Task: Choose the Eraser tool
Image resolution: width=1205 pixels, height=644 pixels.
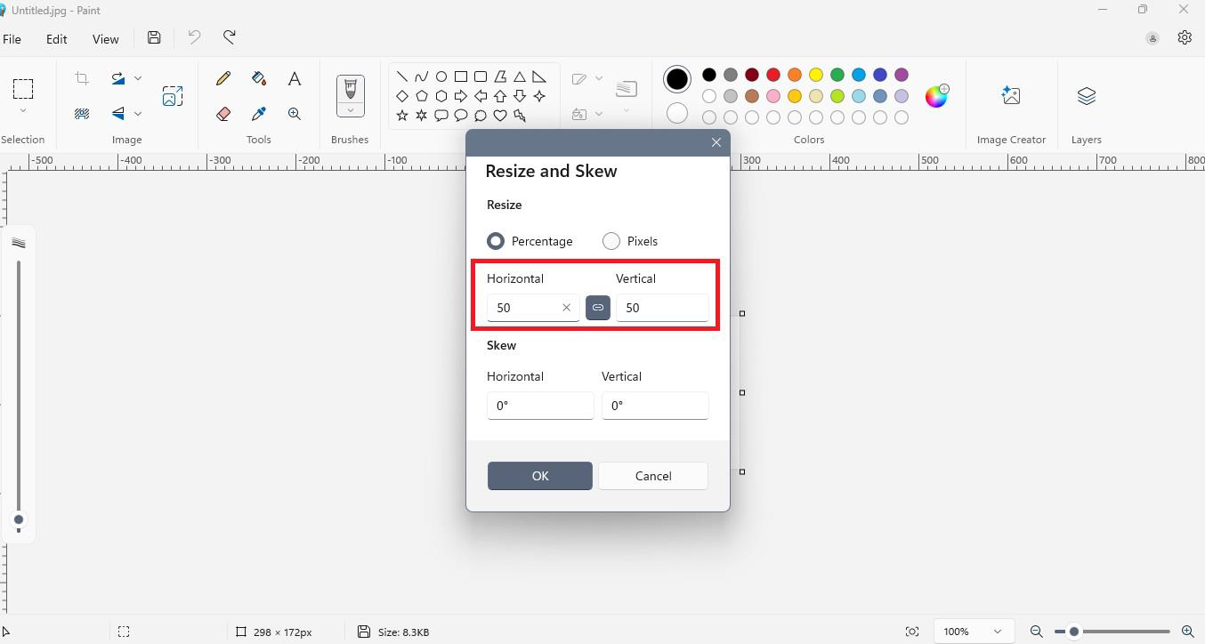Action: [x=223, y=114]
